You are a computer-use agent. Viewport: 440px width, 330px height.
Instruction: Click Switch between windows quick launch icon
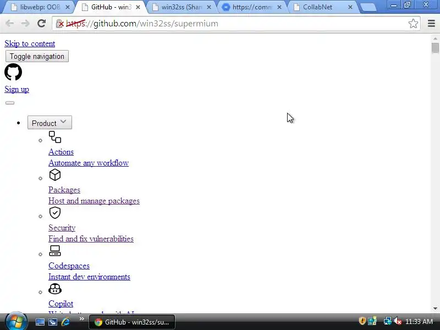(x=52, y=322)
